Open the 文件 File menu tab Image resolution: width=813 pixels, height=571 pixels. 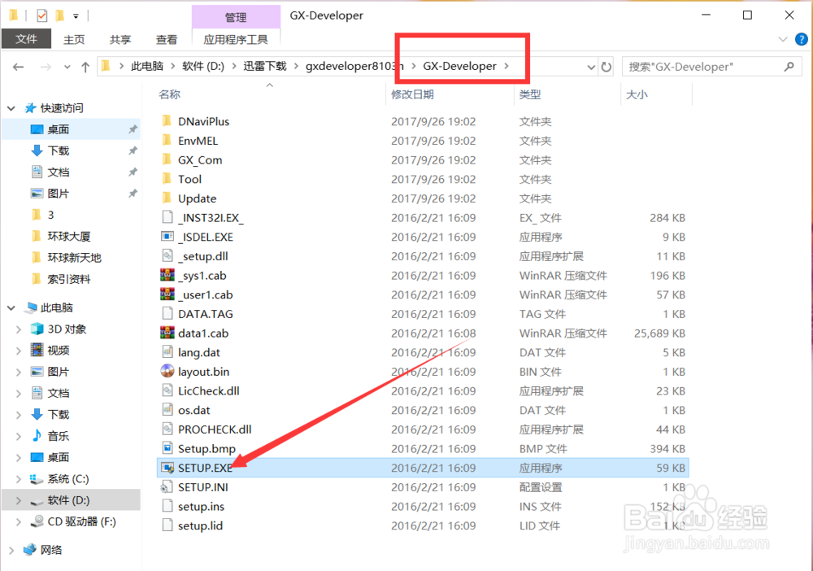27,39
